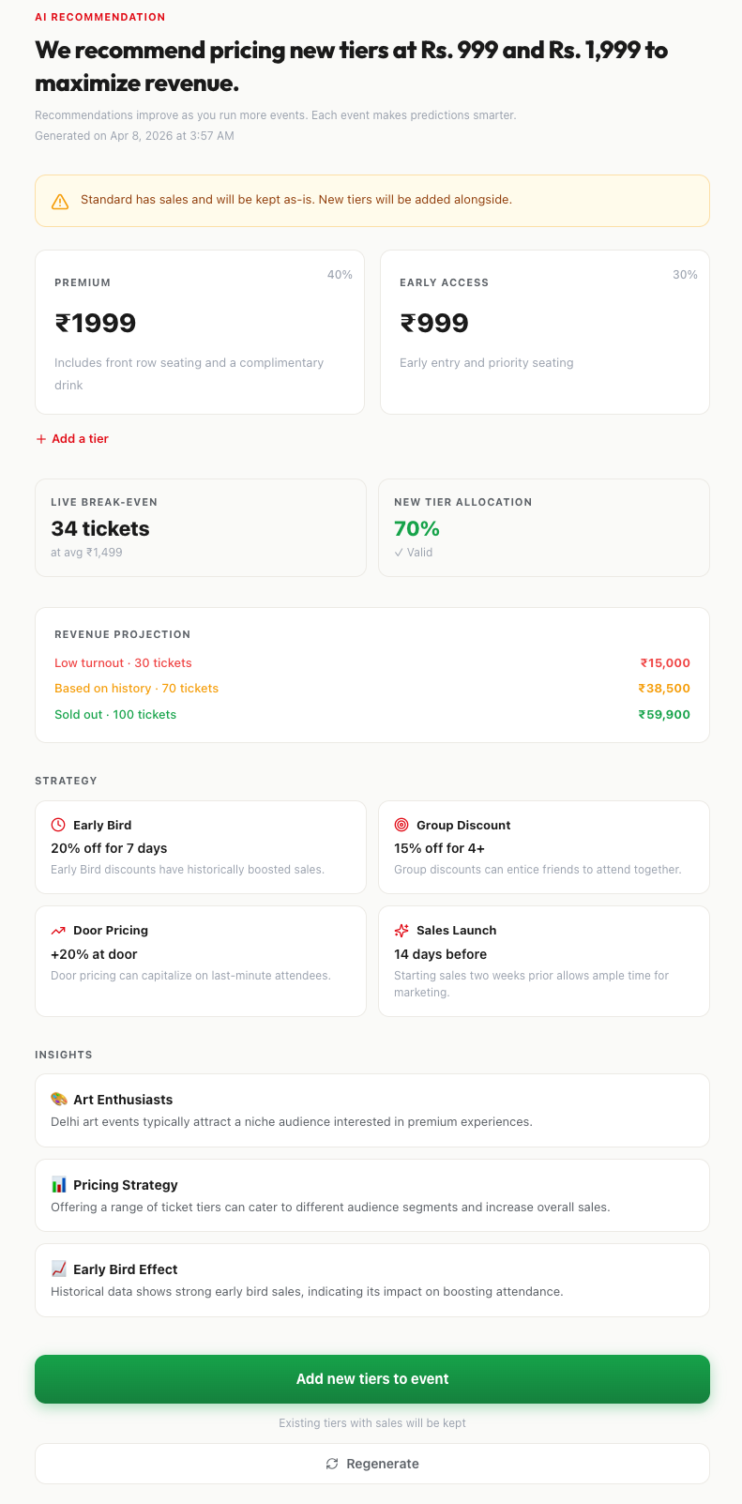Click the refresh icon inside the Regenerate button

coord(331,1463)
